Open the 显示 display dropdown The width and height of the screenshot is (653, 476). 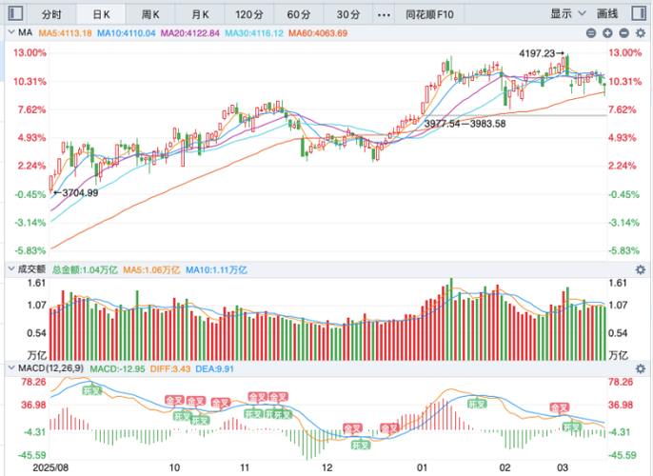coord(565,13)
